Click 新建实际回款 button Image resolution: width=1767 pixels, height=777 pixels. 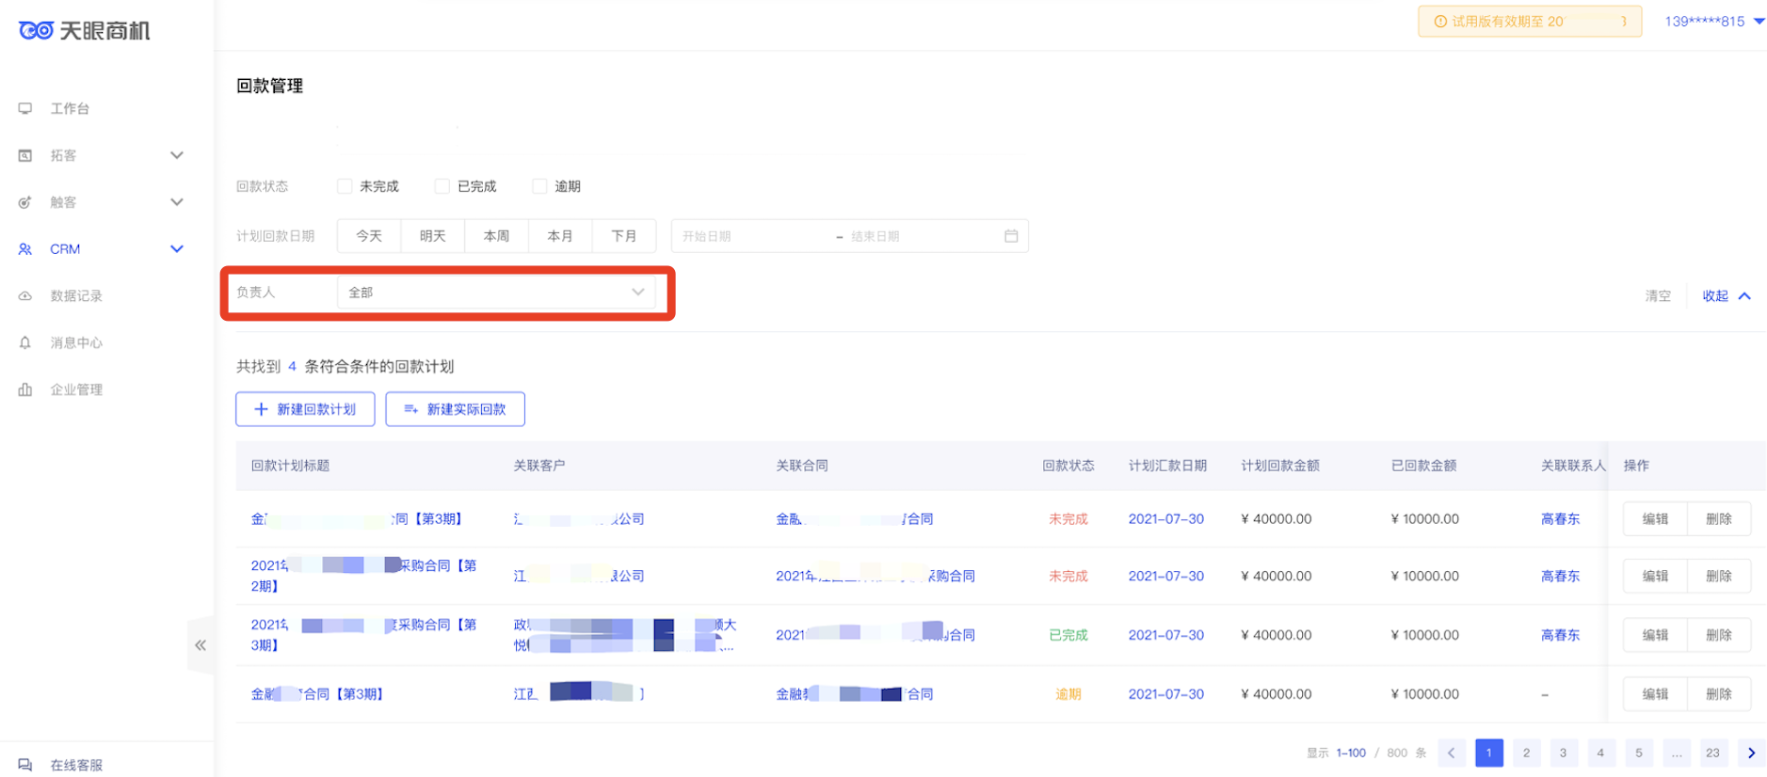tap(455, 409)
